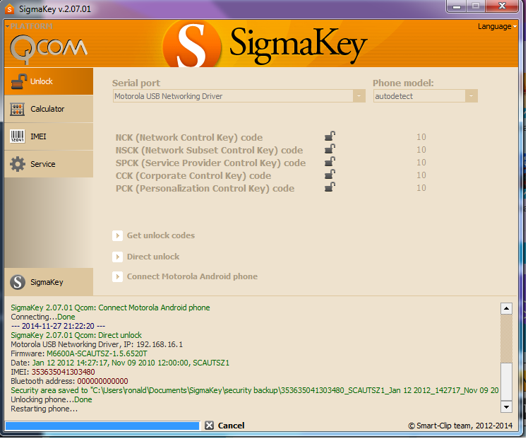Image resolution: width=528 pixels, height=439 pixels.
Task: Expand the Phone model autodetect dropdown
Action: [x=471, y=96]
